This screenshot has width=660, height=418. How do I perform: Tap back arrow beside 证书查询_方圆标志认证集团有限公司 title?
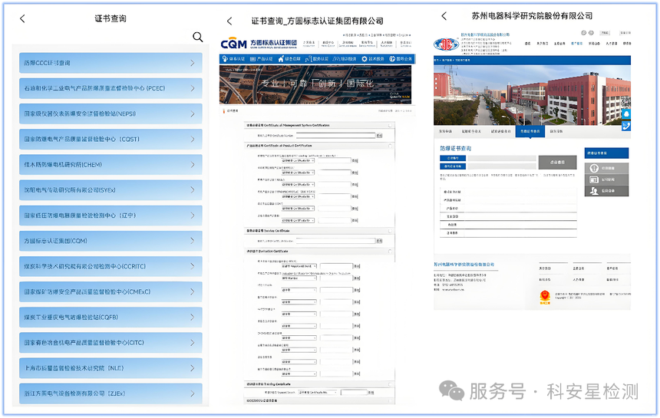[x=229, y=21]
